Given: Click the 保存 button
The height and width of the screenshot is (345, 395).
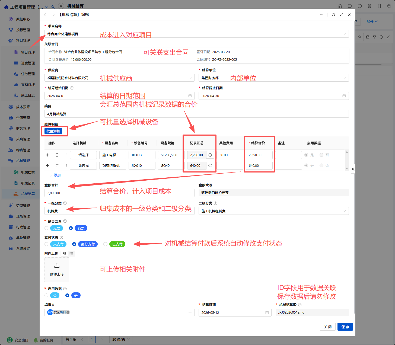Looking at the screenshot, I should click(345, 327).
